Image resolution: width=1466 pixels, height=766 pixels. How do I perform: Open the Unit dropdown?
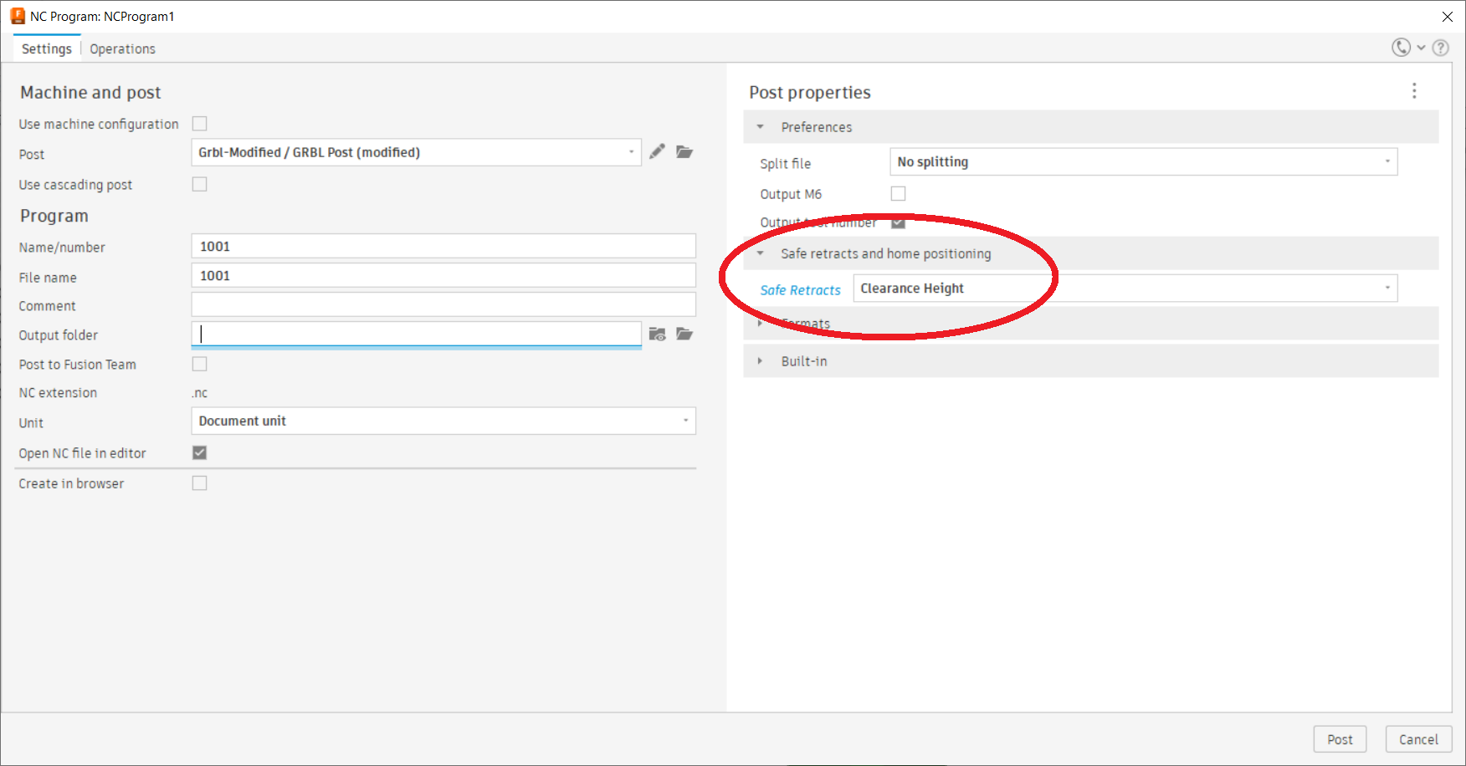(x=443, y=421)
